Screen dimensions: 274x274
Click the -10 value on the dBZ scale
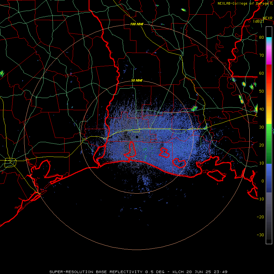pos(260,199)
